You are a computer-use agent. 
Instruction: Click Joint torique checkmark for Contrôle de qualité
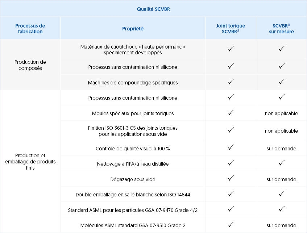(x=231, y=147)
